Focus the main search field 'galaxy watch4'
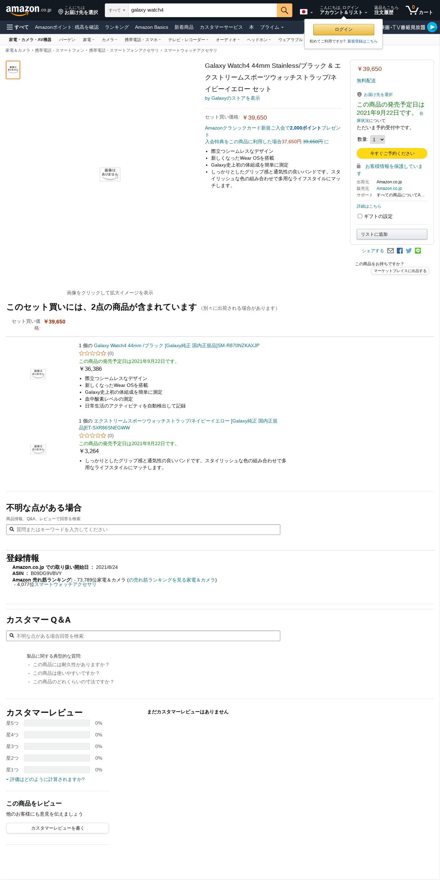Viewport: 440px width, 880px height. [203, 10]
